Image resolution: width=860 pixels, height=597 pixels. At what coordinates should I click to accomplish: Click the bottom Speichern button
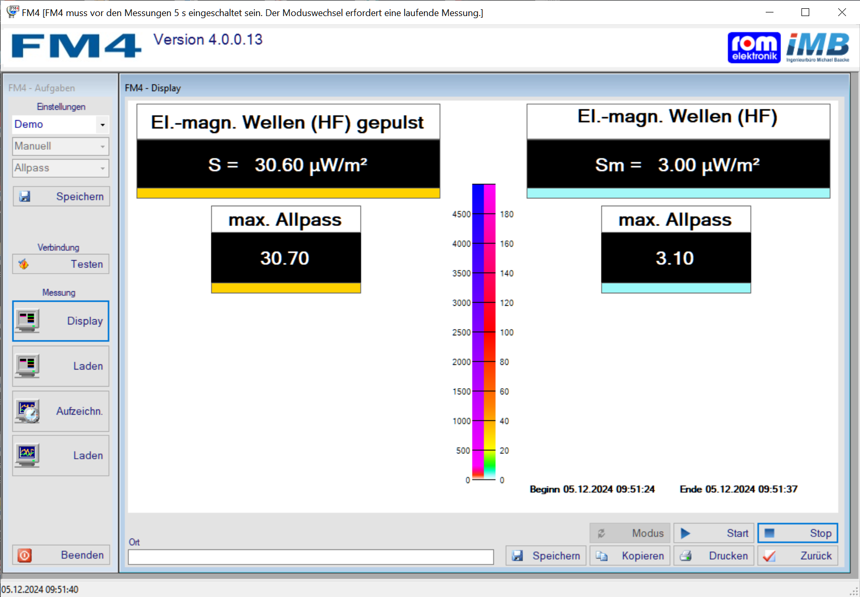click(x=546, y=556)
